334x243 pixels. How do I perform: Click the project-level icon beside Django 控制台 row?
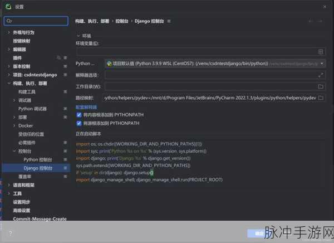pos(65,168)
